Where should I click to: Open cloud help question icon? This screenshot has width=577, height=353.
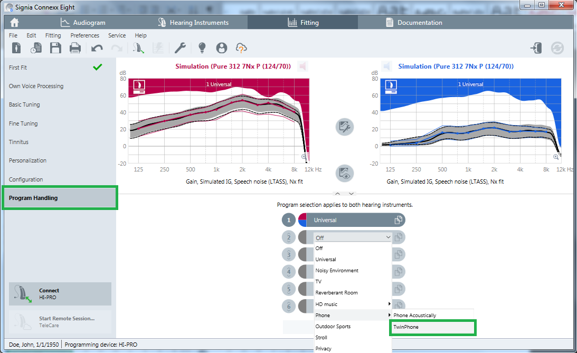pyautogui.click(x=241, y=48)
